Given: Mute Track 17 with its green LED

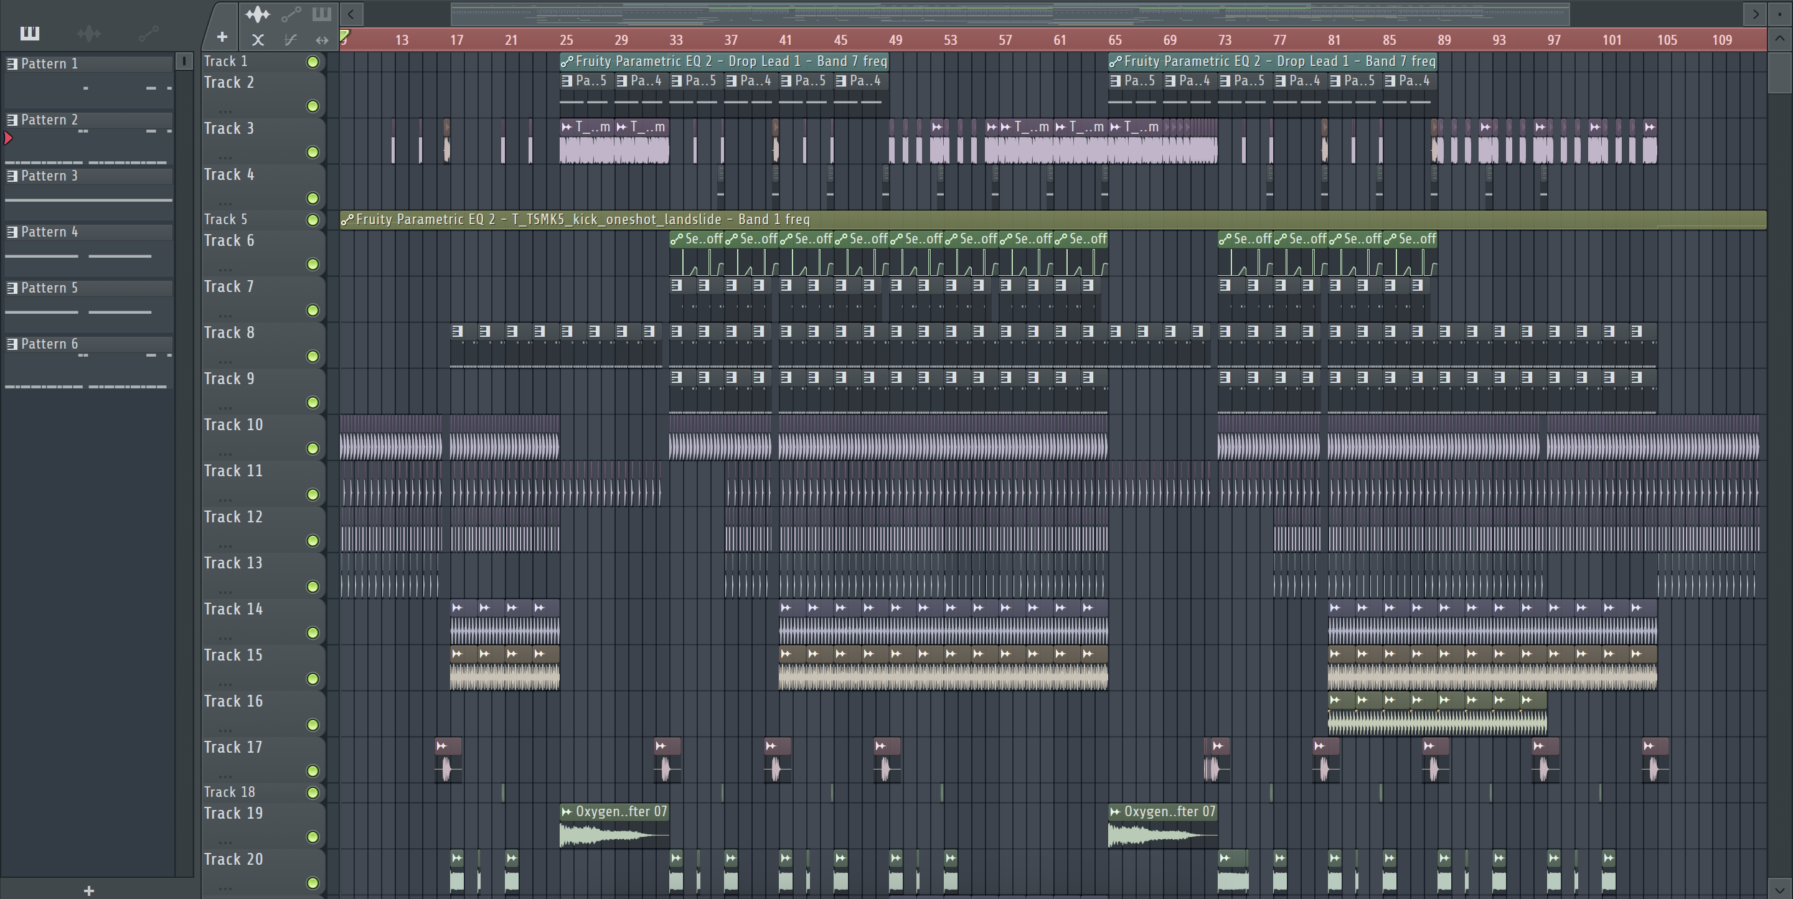Looking at the screenshot, I should click(313, 771).
